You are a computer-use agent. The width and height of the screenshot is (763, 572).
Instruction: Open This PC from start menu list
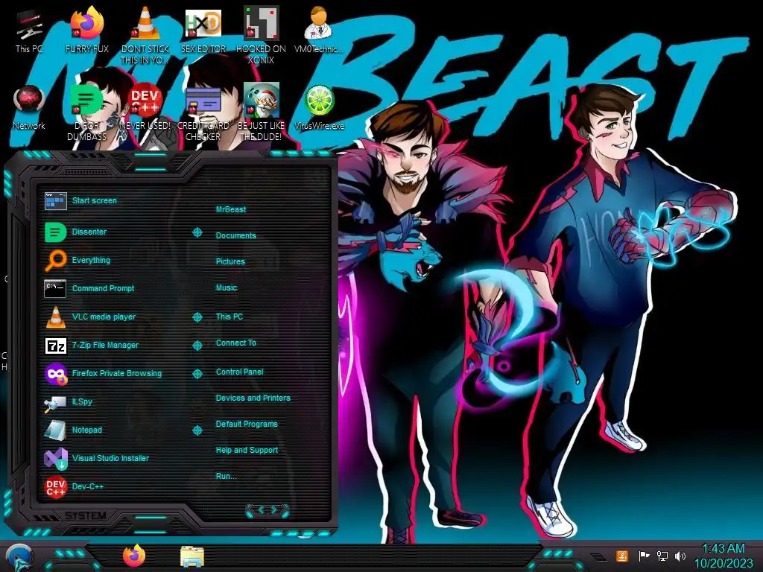point(229,317)
